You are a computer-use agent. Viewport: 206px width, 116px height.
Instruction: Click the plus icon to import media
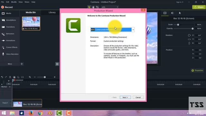click(x=22, y=64)
